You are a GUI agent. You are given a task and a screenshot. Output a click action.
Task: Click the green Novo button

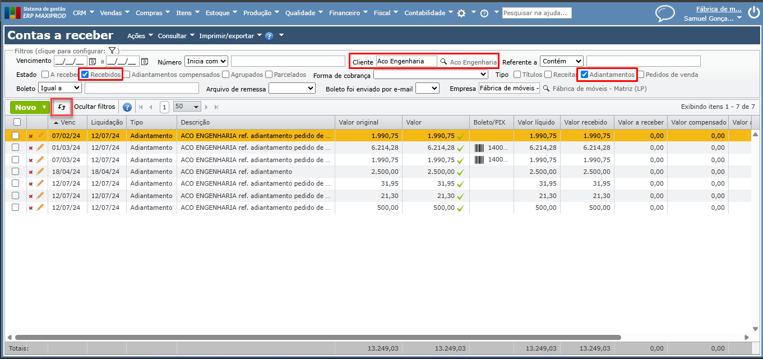point(25,107)
